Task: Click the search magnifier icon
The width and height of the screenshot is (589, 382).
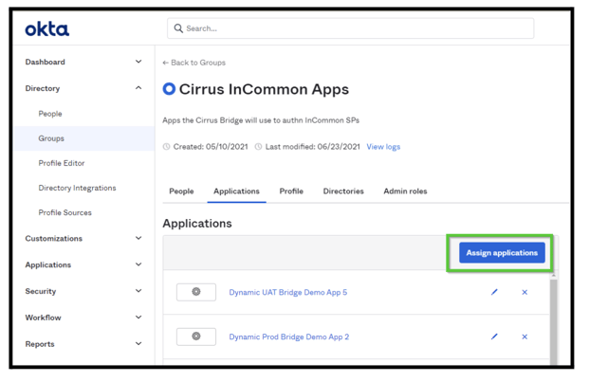Action: (178, 28)
